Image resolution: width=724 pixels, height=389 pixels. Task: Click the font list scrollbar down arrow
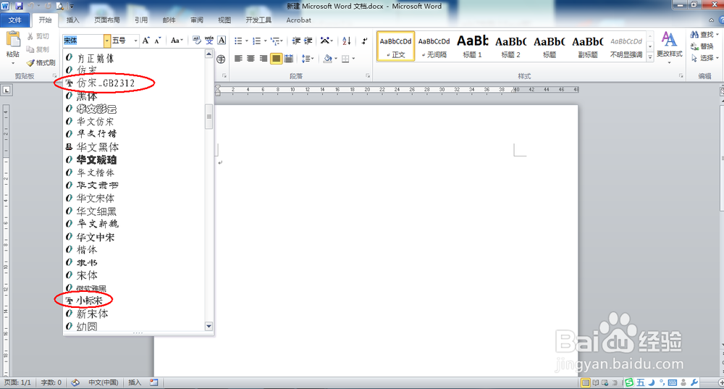pos(209,326)
